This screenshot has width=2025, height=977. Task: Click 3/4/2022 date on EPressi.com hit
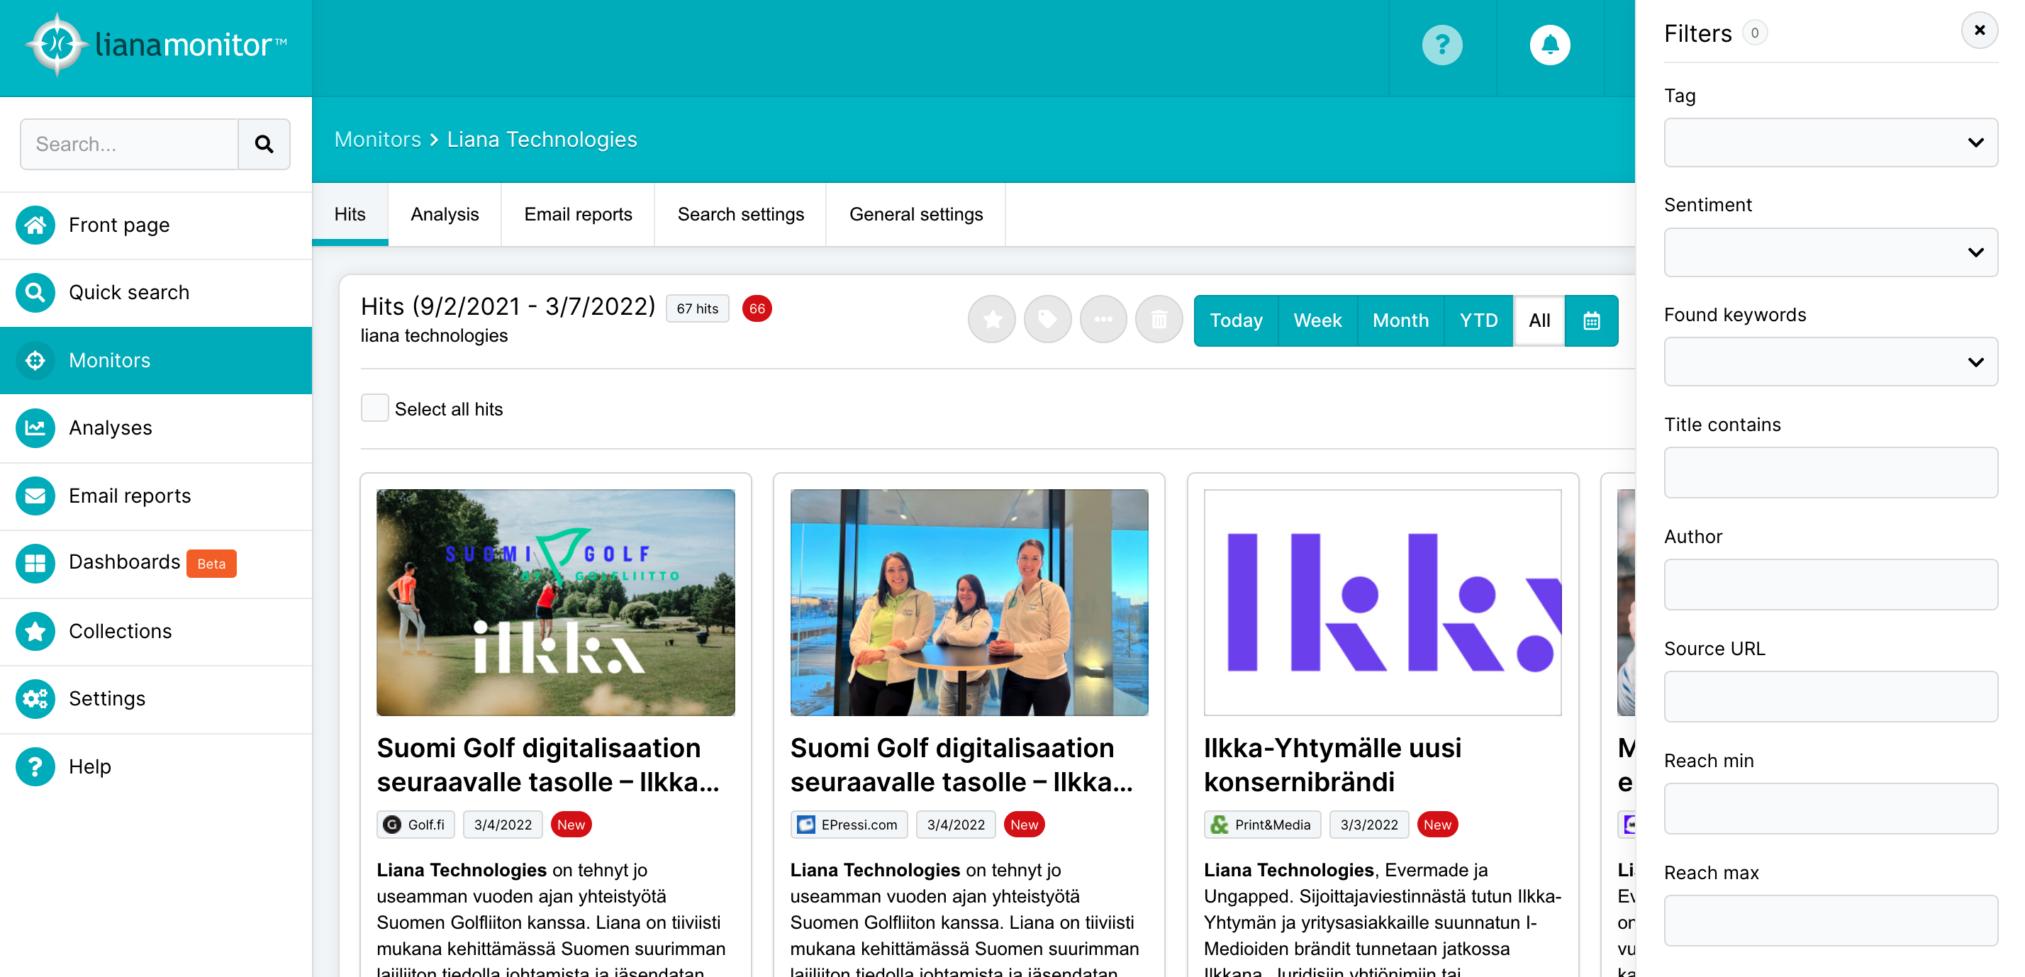pyautogui.click(x=955, y=825)
